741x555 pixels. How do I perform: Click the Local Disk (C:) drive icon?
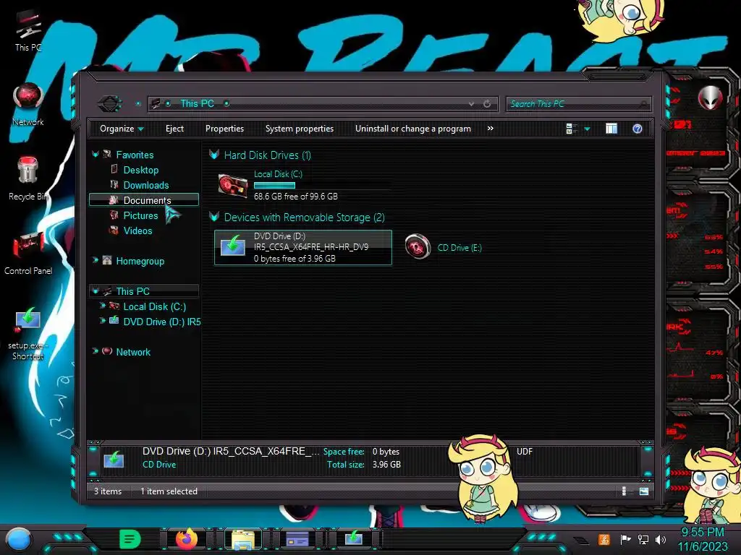pyautogui.click(x=232, y=186)
